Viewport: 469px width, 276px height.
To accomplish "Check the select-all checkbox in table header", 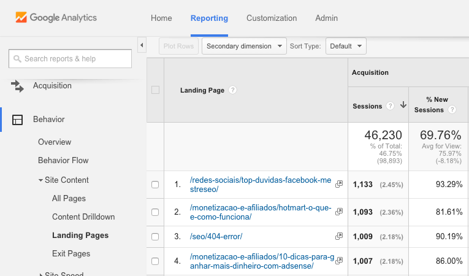I will click(x=155, y=90).
